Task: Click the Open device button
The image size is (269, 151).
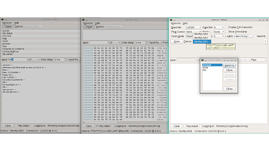Action: [177, 41]
